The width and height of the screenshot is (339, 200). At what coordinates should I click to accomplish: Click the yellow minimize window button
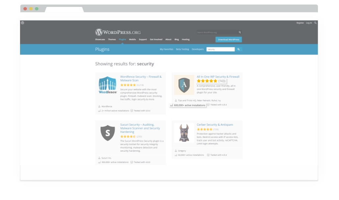tap(31, 9)
